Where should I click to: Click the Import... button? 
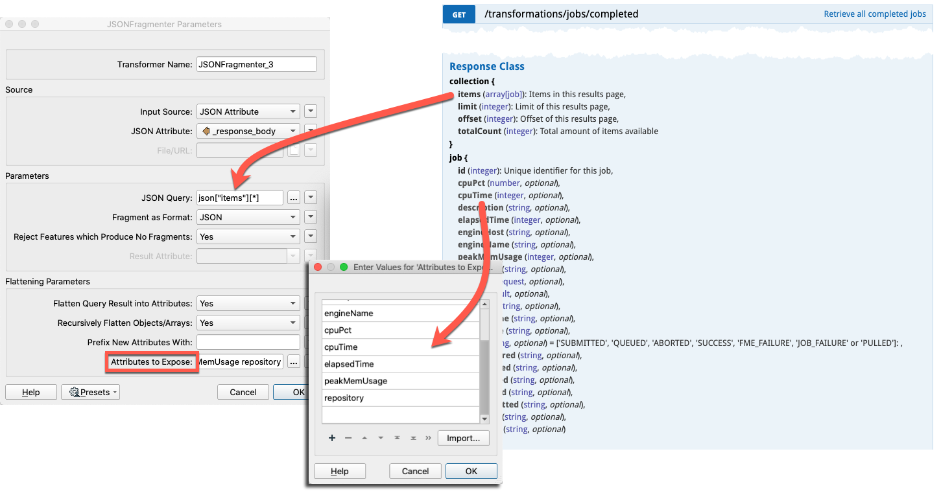point(463,438)
